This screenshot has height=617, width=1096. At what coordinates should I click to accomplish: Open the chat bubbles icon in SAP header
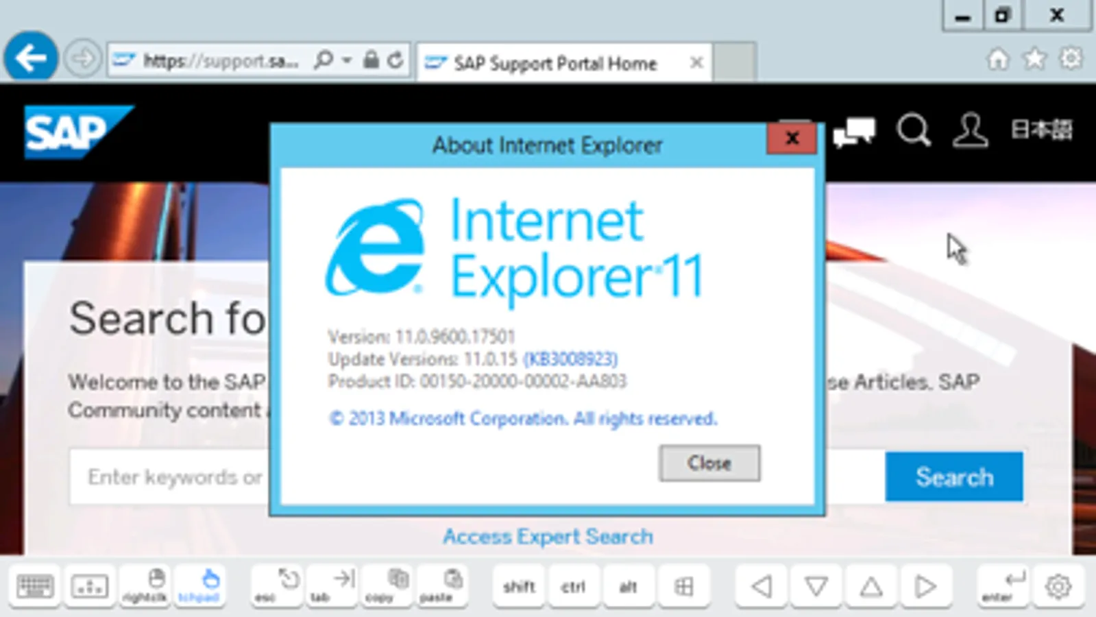(854, 131)
